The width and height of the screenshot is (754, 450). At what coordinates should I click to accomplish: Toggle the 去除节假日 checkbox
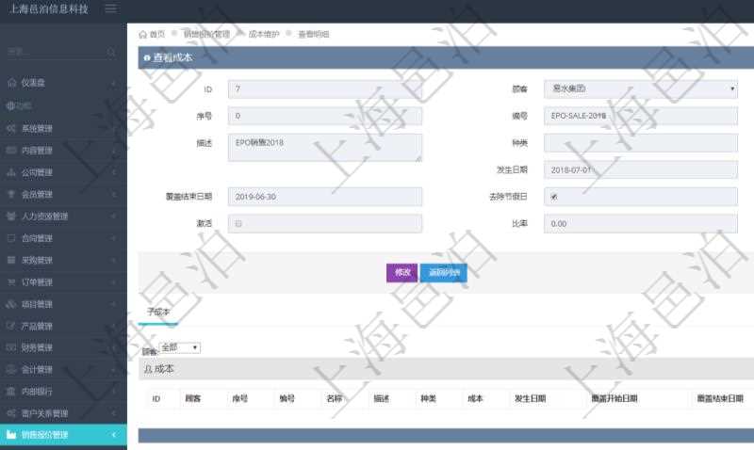coord(554,197)
